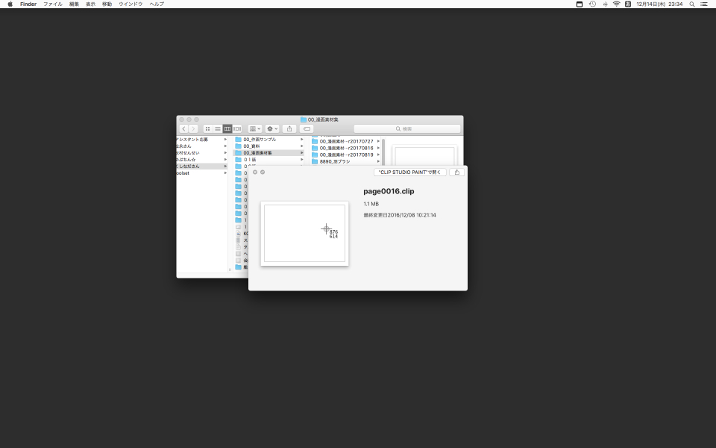The image size is (716, 448).
Task: Open the ヘルプ menu
Action: pyautogui.click(x=157, y=4)
